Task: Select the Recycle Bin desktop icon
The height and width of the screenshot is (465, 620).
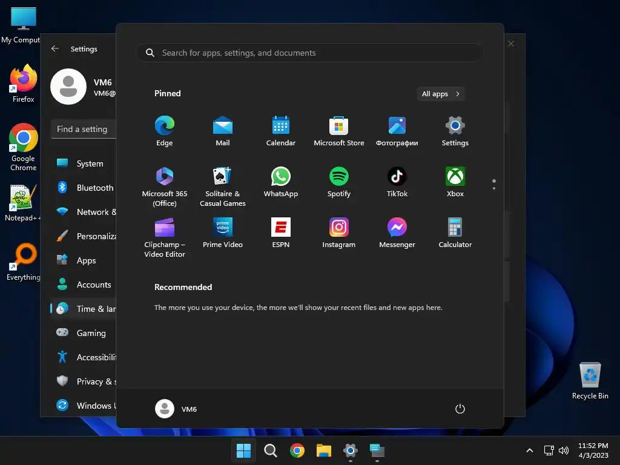Action: [590, 380]
